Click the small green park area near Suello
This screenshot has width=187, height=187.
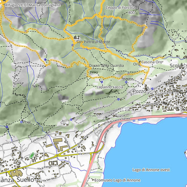tap(32, 155)
